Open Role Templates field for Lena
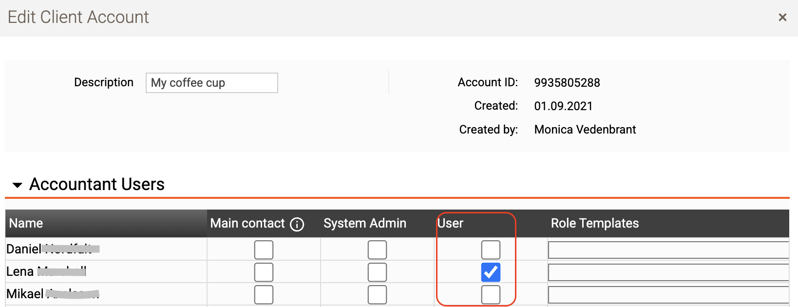 [668, 272]
